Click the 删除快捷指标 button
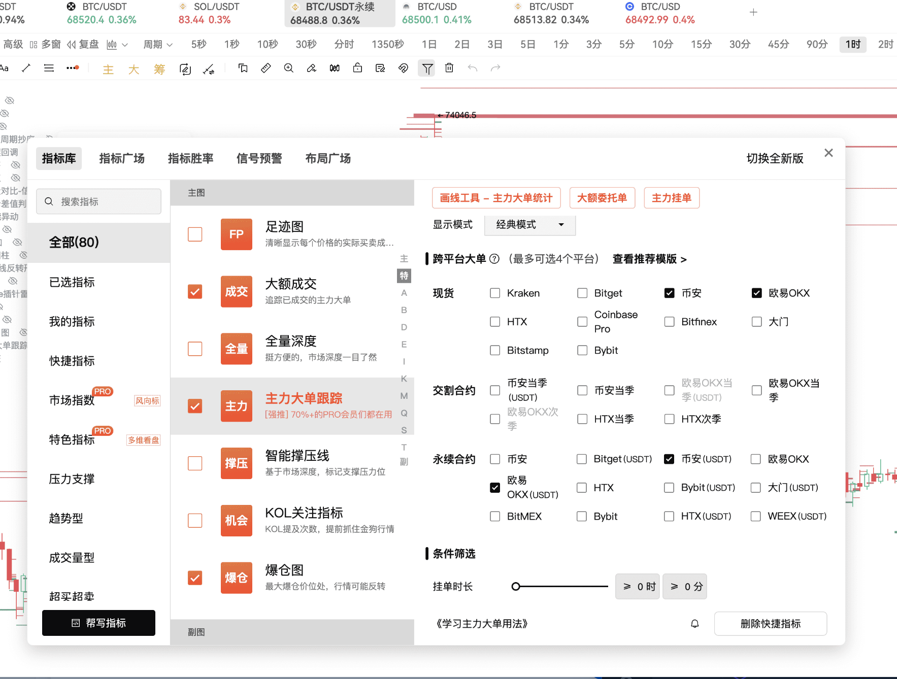897x679 pixels. [770, 624]
